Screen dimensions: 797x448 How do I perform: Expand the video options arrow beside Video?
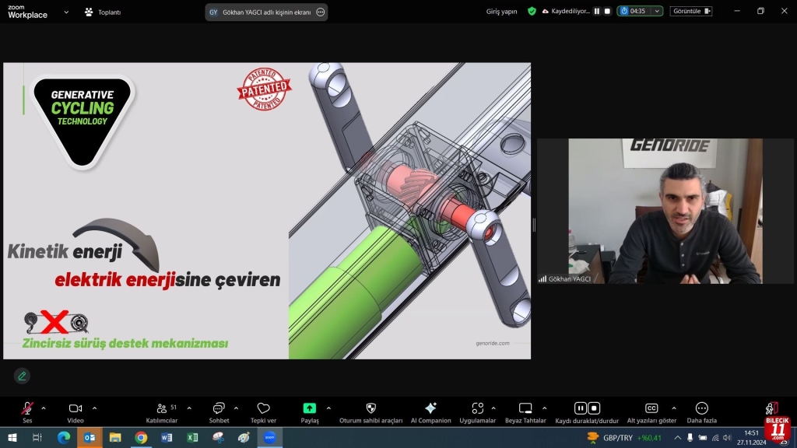click(x=94, y=408)
